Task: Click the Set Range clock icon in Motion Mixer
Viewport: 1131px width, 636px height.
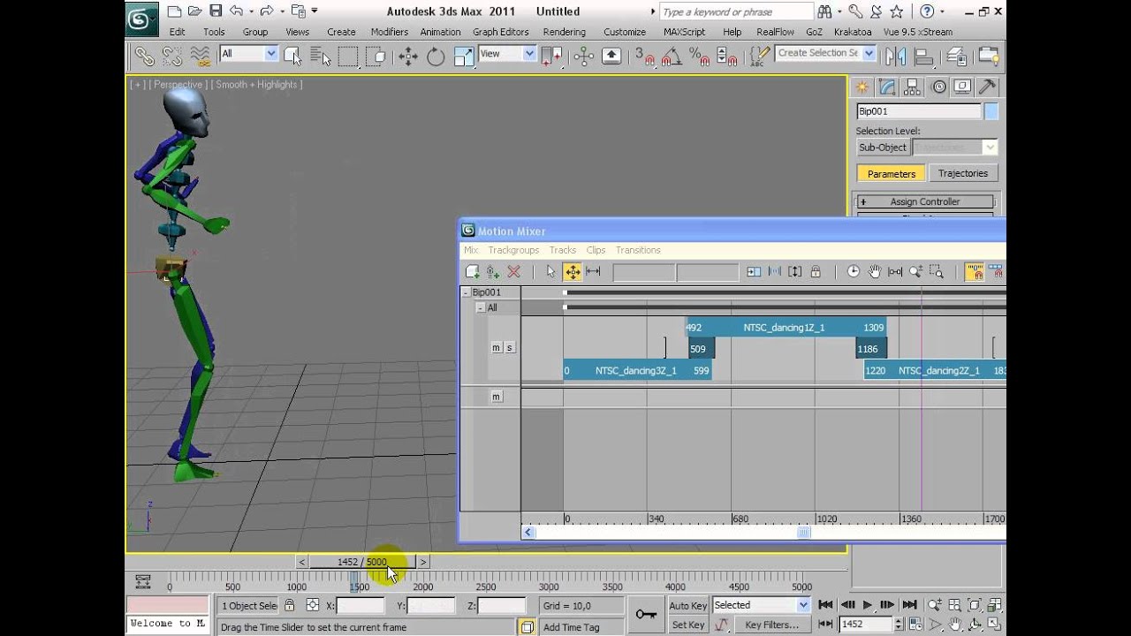Action: 853,272
